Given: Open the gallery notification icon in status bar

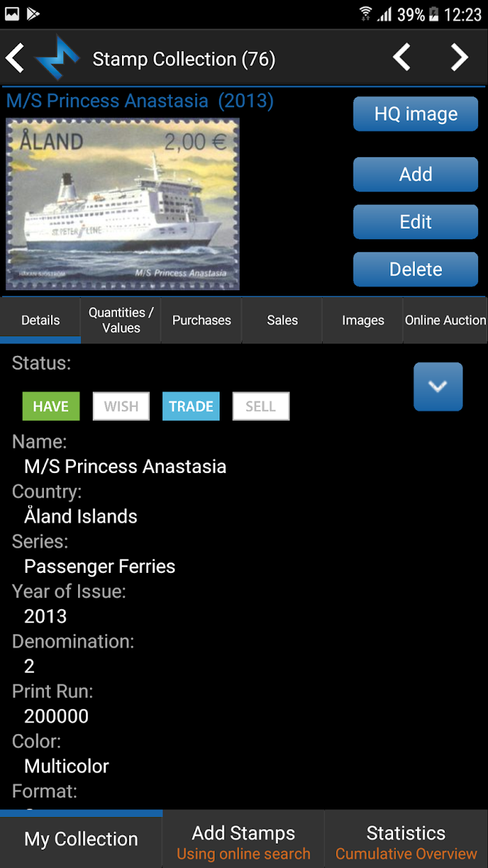Looking at the screenshot, I should click(x=12, y=13).
